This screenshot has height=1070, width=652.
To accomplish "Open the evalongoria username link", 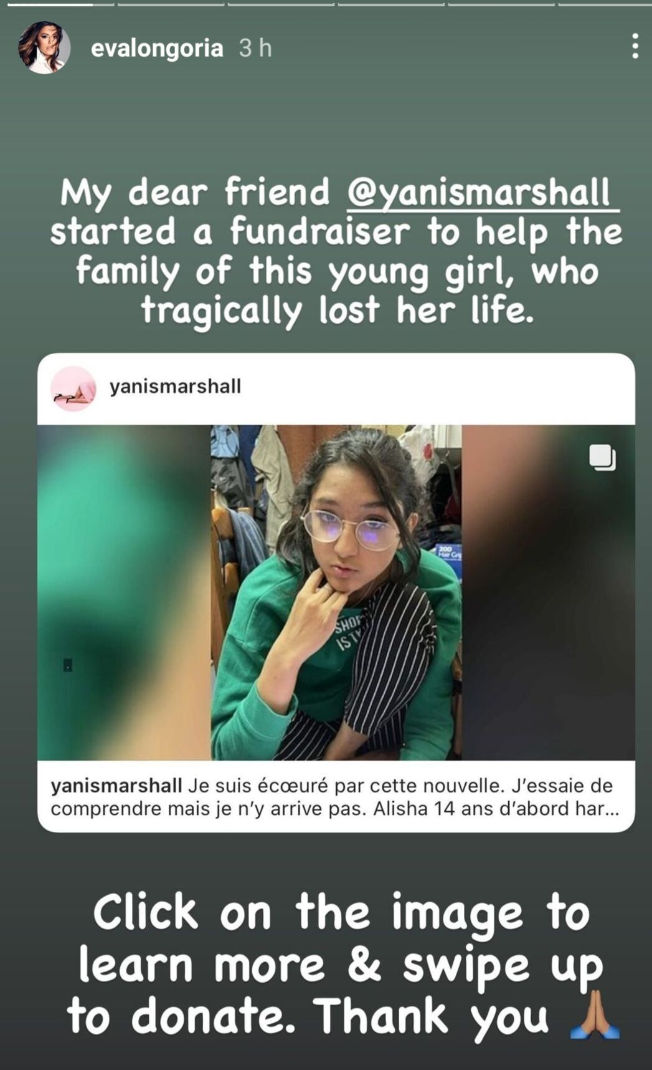I will (x=157, y=48).
